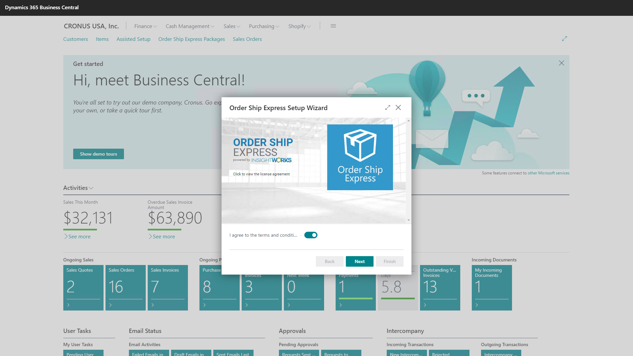Click the Order Ship Express box logo
Screen dimensions: 633x356
(360, 157)
